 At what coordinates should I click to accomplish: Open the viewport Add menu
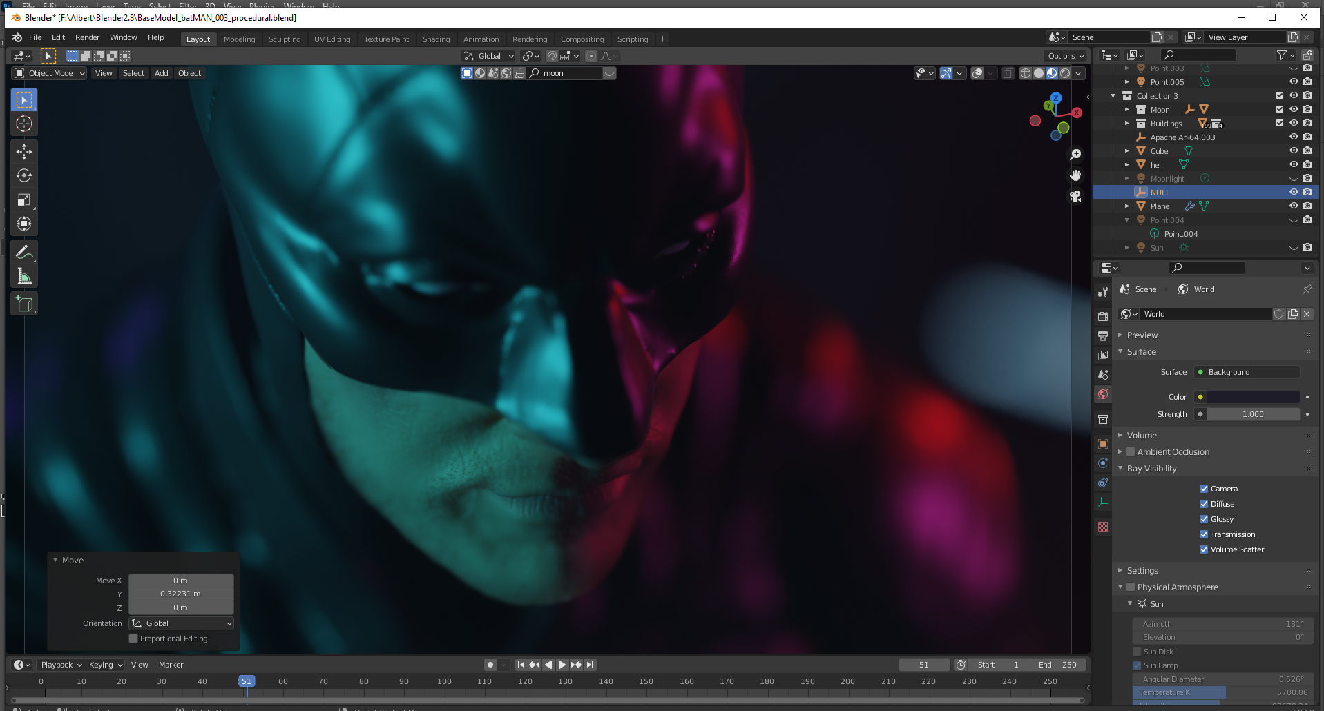[x=161, y=73]
